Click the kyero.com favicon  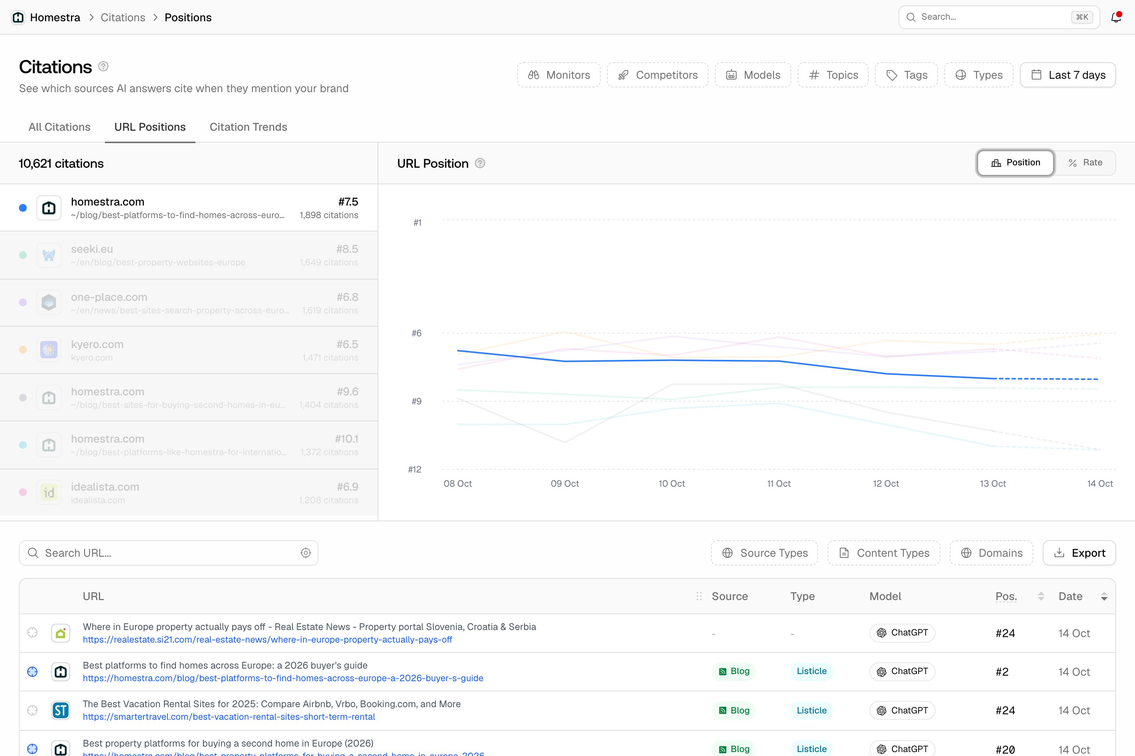pos(49,350)
